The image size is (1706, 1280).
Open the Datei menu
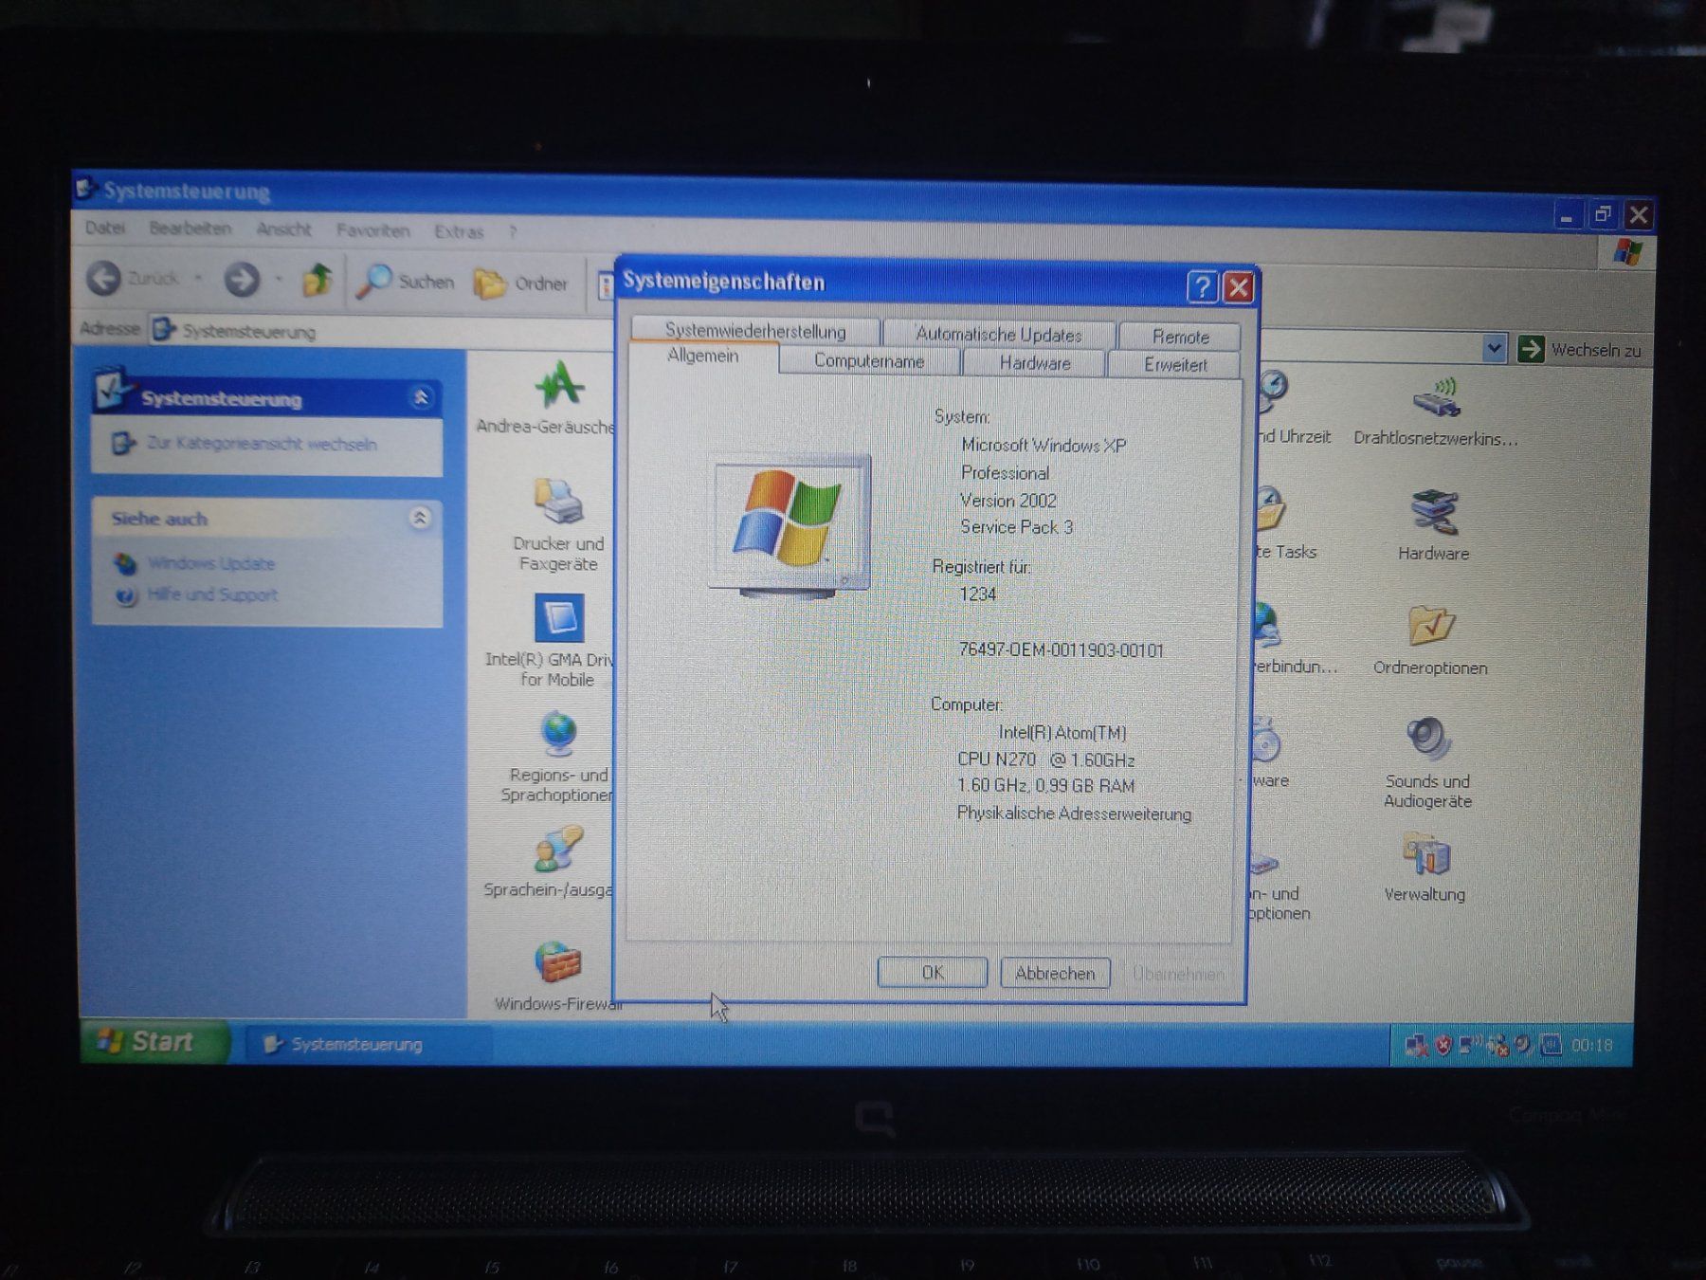pos(105,228)
